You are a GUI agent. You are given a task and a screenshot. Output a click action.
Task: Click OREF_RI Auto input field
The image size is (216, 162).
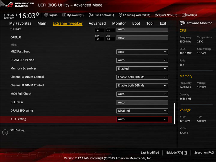coord(142,38)
